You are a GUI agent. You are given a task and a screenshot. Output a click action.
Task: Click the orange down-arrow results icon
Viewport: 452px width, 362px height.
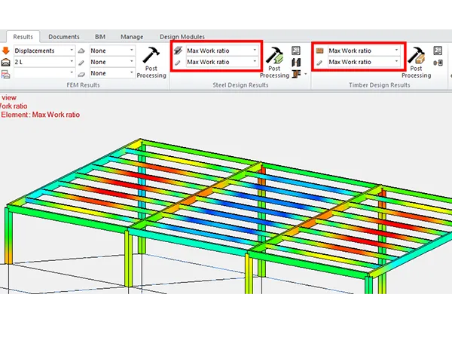click(x=6, y=51)
